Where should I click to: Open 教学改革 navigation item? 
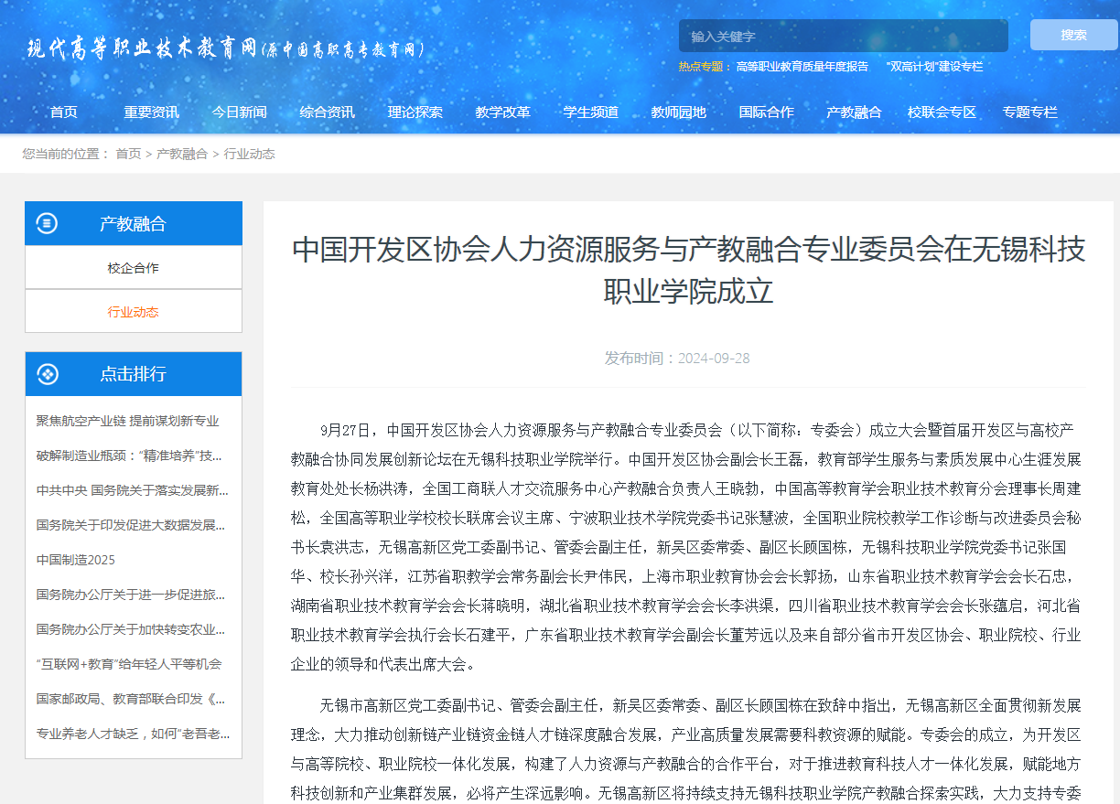503,113
